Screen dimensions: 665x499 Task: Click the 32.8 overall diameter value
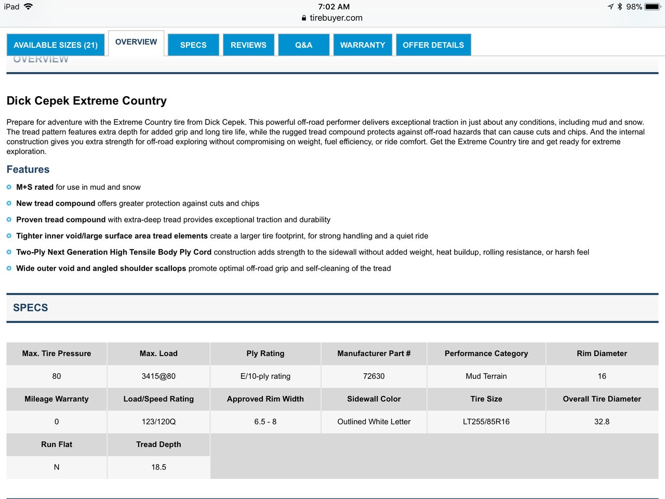pos(602,422)
